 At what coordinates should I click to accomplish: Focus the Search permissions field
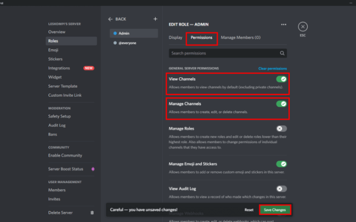[x=228, y=53]
